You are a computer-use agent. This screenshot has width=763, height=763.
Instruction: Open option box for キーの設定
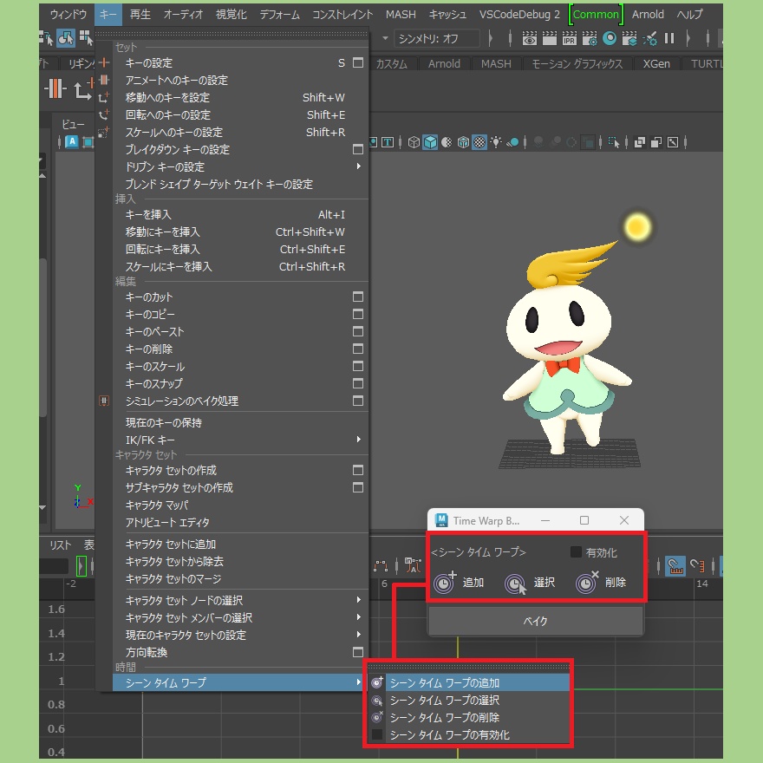(x=358, y=62)
